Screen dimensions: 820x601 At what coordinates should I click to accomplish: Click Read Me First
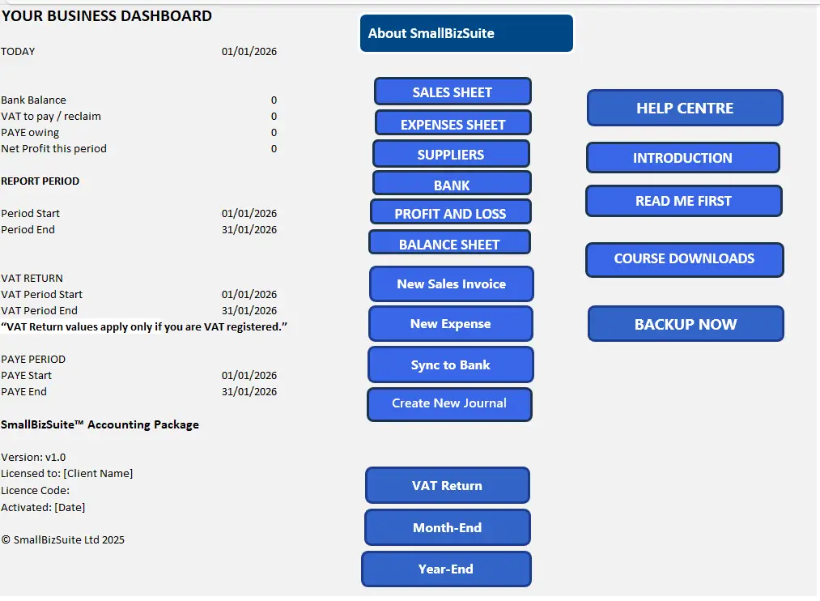683,202
